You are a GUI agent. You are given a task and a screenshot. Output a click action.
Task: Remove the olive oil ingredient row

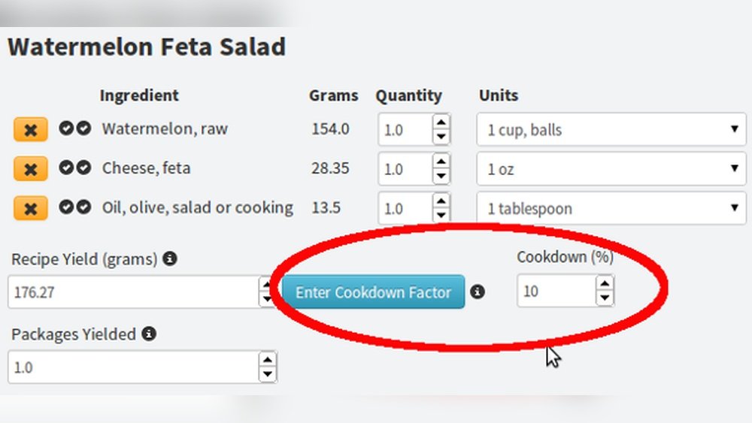pyautogui.click(x=30, y=208)
